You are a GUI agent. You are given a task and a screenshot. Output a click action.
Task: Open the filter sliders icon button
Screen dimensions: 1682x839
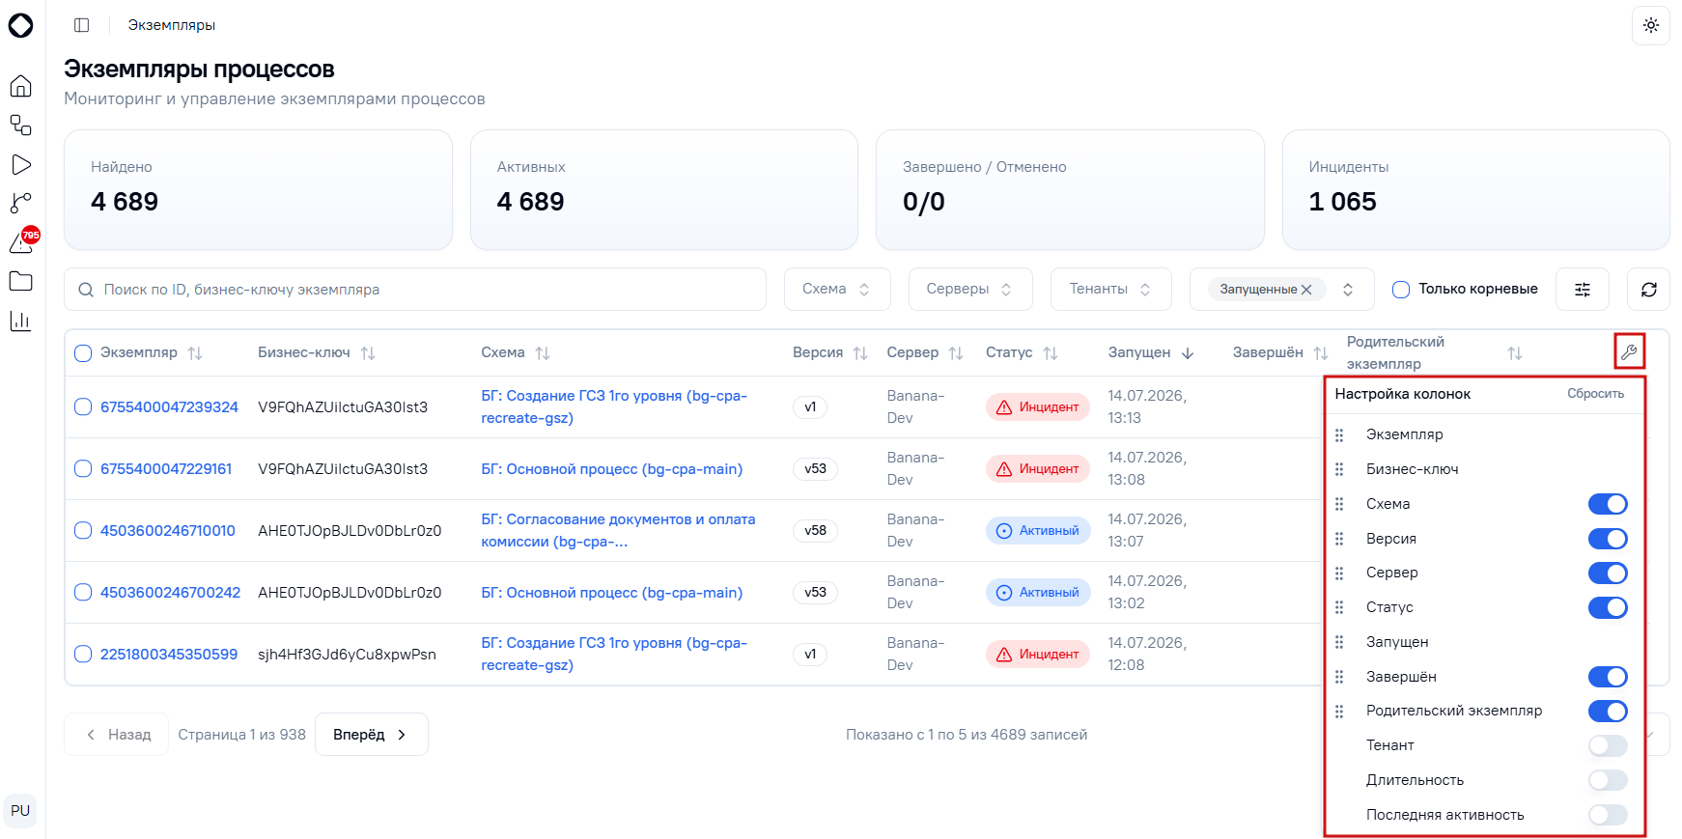coord(1583,290)
